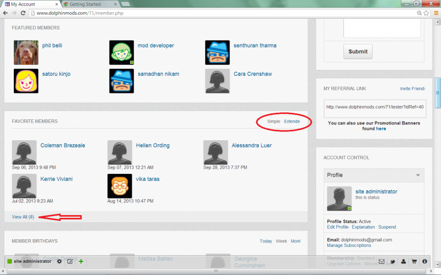Click 'Sep 06, 2013 9:48 PM' date text
Screen dimensions: 441x275
point(34,167)
